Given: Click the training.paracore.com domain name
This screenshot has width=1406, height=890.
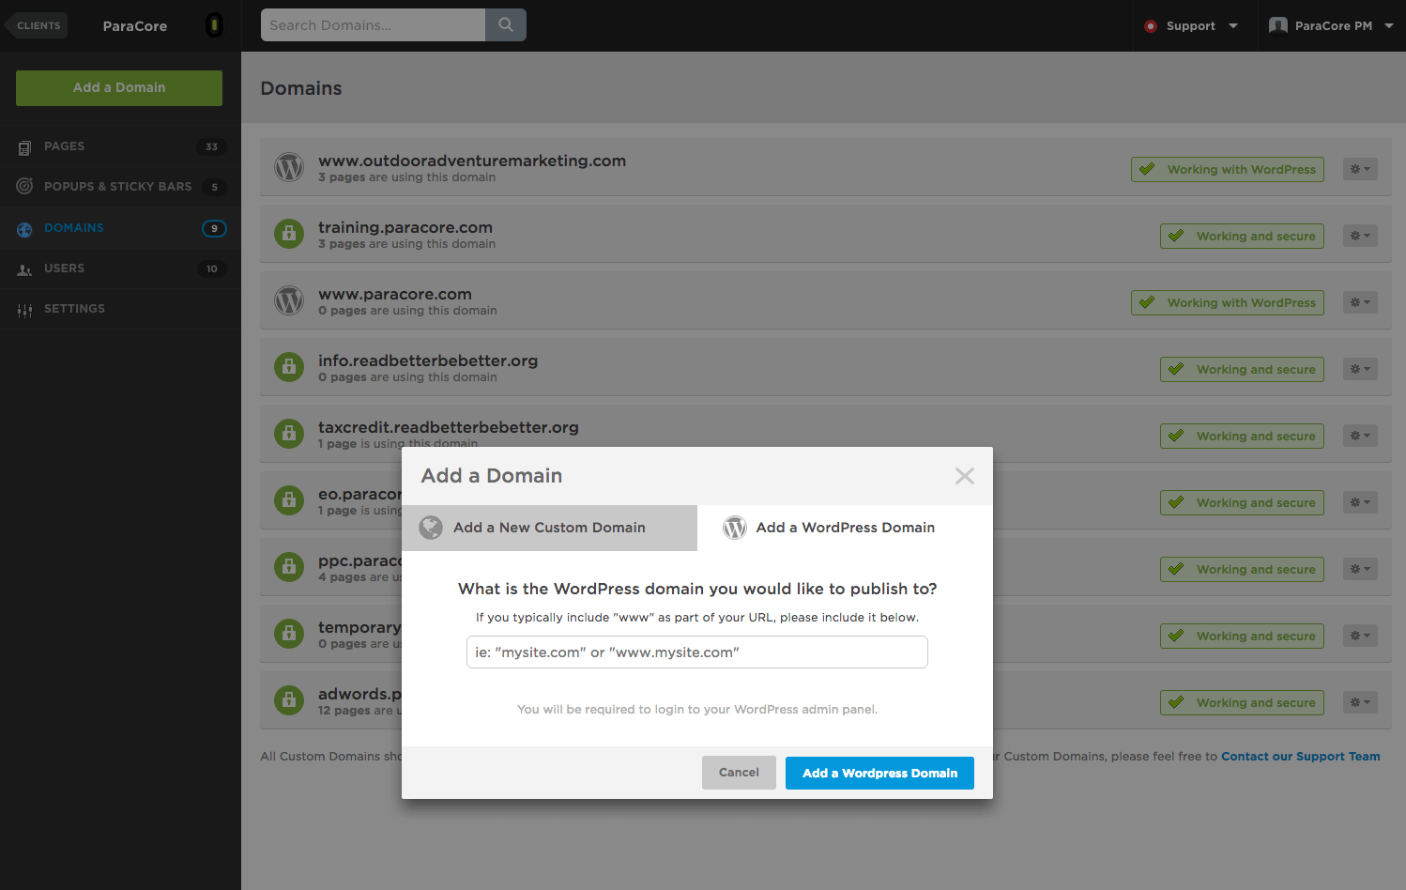Looking at the screenshot, I should [405, 227].
